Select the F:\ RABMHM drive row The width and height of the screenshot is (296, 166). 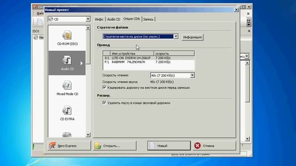149,62
